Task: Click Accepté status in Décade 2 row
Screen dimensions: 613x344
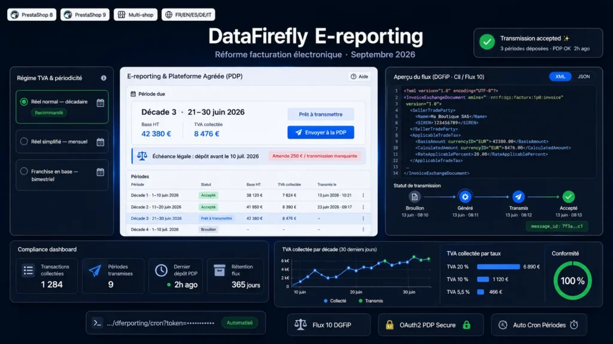Action: pos(208,207)
